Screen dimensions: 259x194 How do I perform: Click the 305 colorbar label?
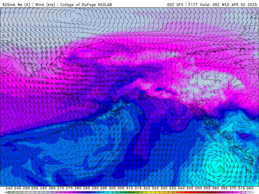[x=121, y=188]
